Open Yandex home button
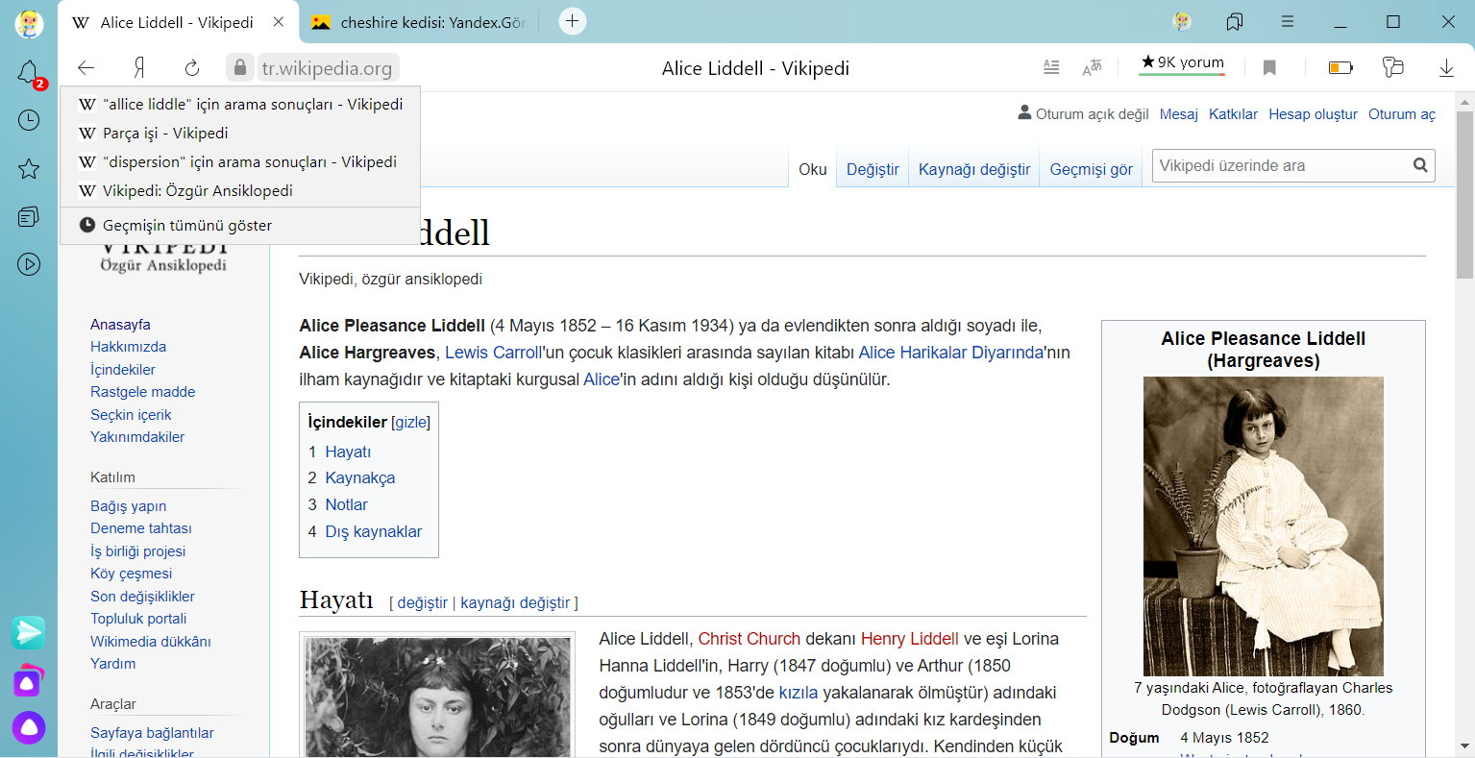 click(139, 67)
